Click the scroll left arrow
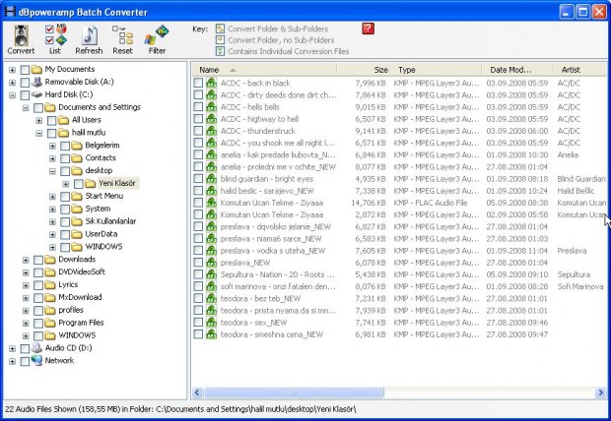Viewport: 611px width, 421px height. click(197, 392)
